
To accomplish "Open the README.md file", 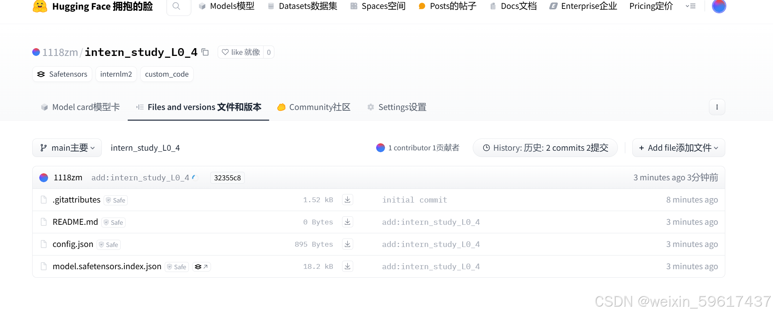I will [75, 222].
